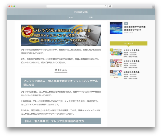Viewport: 162px width, 137px height.
Task: Open the 光回線のおすすめ代理店比較ランキング article title
Action: pyautogui.click(x=135, y=28)
